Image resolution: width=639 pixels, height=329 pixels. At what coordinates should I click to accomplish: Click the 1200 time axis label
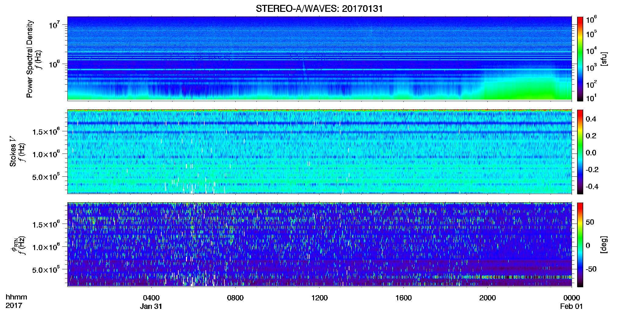coord(319,298)
